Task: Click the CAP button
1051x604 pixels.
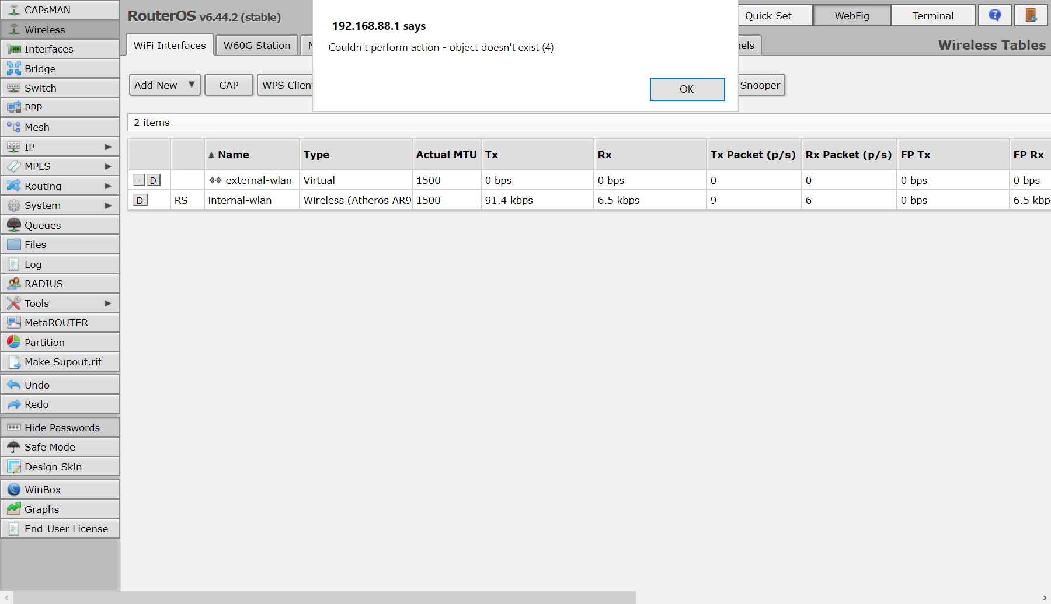Action: click(229, 85)
